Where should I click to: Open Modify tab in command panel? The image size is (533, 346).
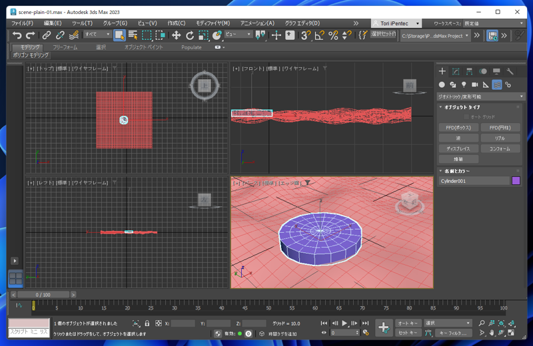[456, 71]
